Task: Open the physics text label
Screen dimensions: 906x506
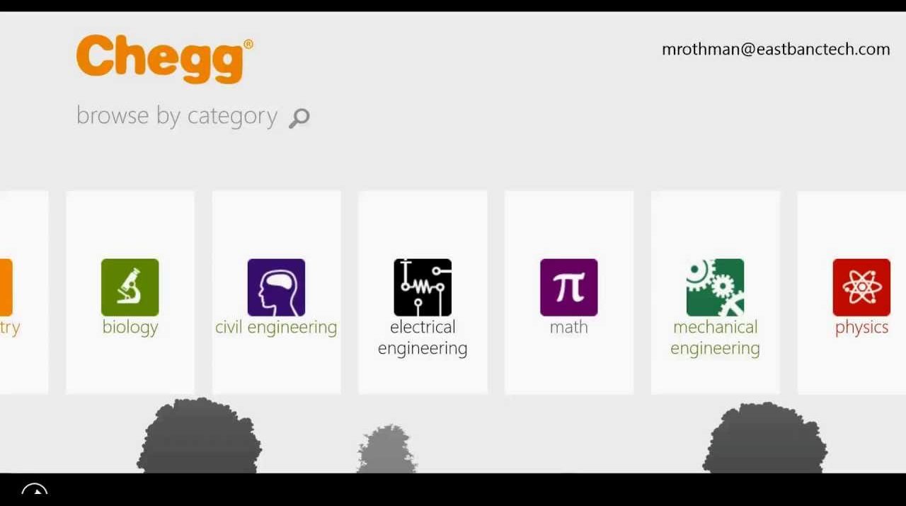Action: 861,328
